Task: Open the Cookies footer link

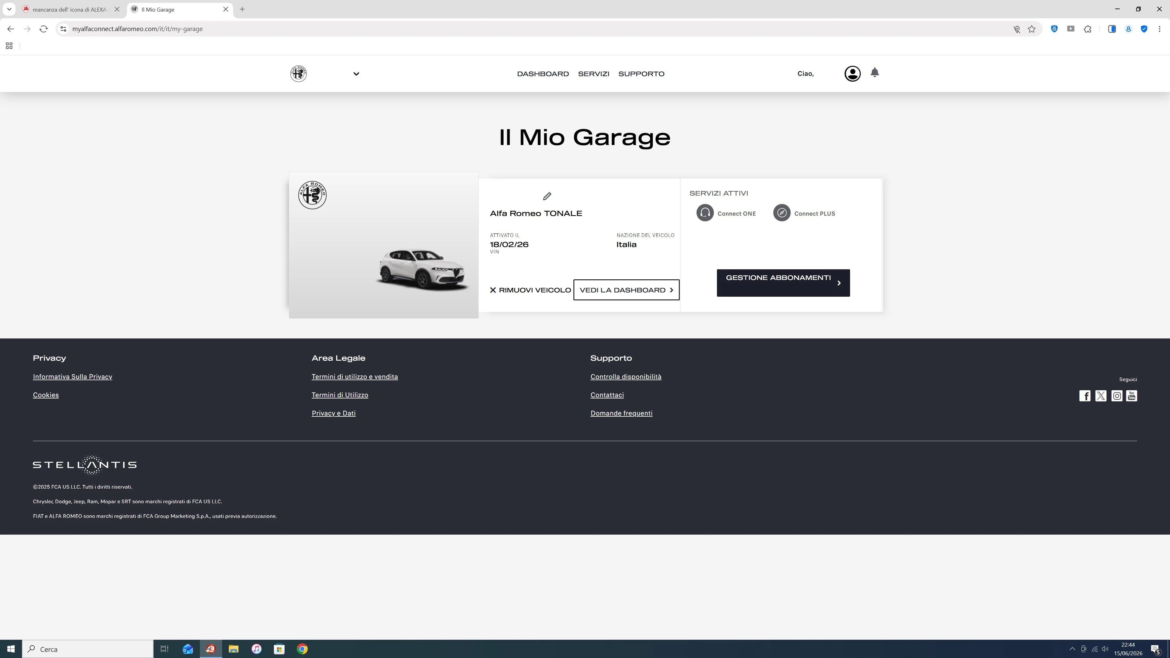Action: [x=46, y=395]
